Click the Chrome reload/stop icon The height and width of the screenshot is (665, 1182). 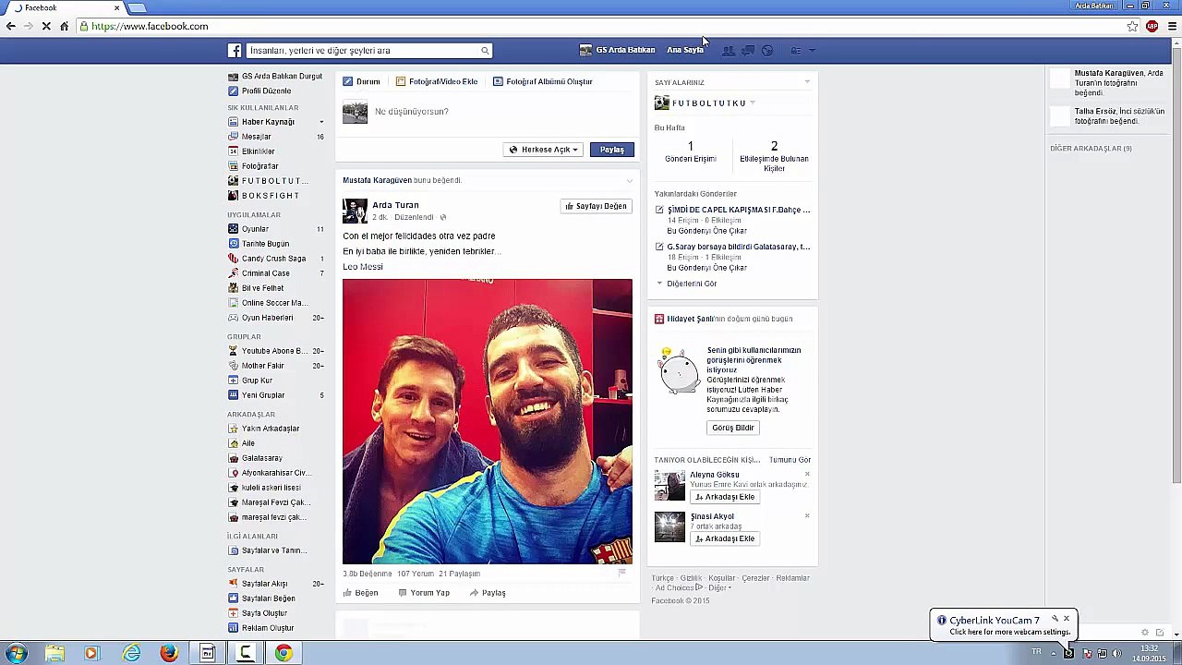point(46,27)
